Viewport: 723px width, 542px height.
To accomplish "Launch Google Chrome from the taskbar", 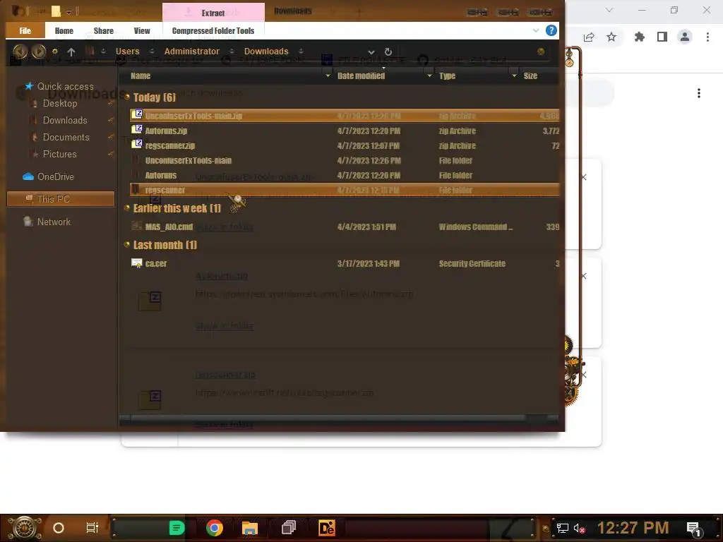I will pyautogui.click(x=215, y=528).
